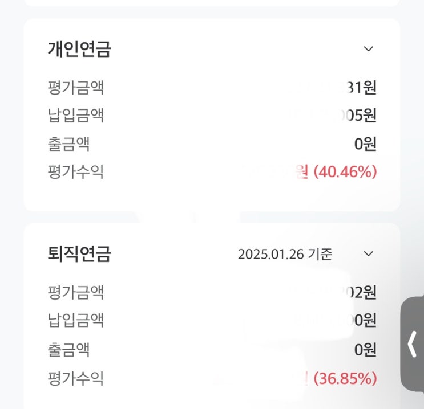Open the side panel arrow handle
Viewport: 424px width, 409px height.
click(x=413, y=345)
